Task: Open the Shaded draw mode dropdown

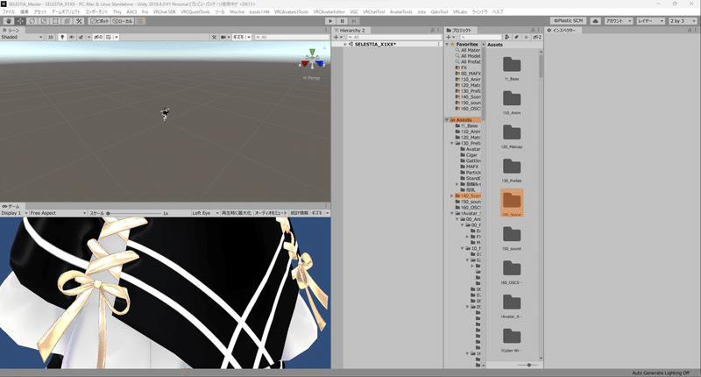Action: [21, 37]
